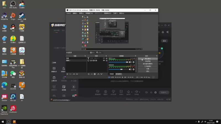Add a new source with plus icon
Image resolution: width=221 pixels, height=124 pixels.
89,74
